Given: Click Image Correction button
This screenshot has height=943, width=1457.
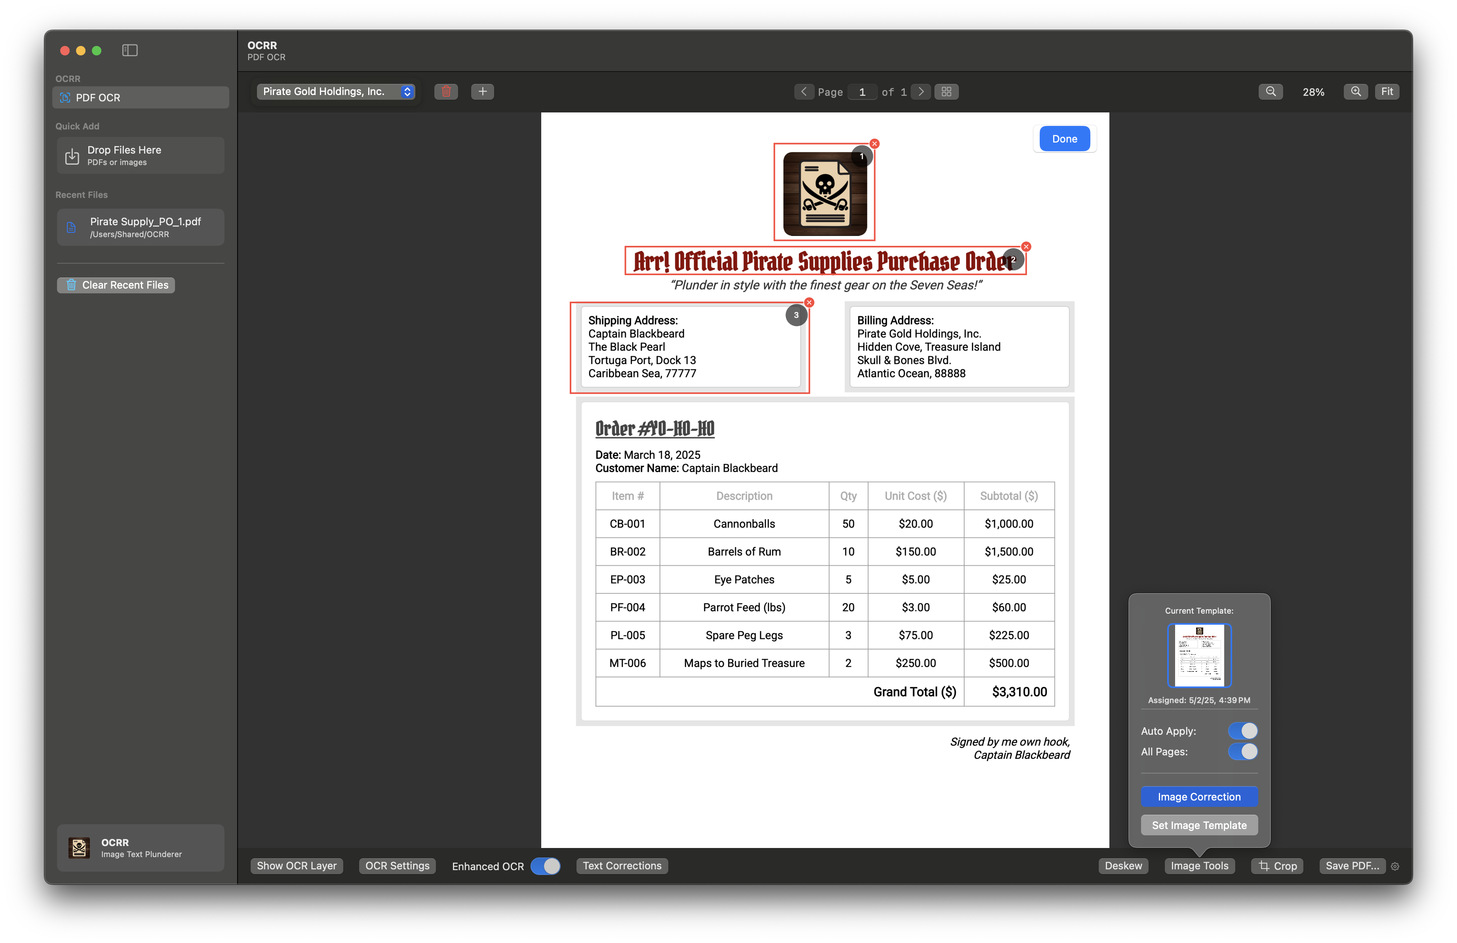Looking at the screenshot, I should [x=1199, y=797].
